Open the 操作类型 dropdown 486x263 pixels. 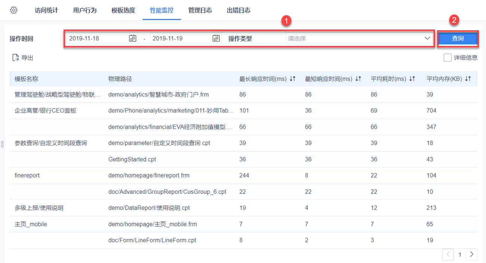359,38
